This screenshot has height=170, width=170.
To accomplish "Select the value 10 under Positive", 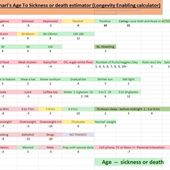I will pos(105,25).
